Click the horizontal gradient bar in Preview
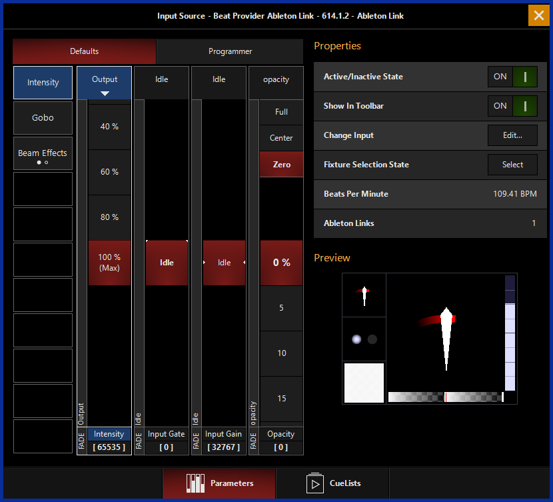The height and width of the screenshot is (502, 553). (x=446, y=397)
